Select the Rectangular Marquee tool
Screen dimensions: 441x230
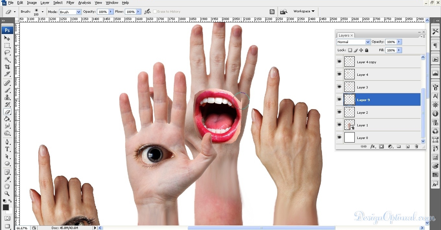click(x=7, y=45)
